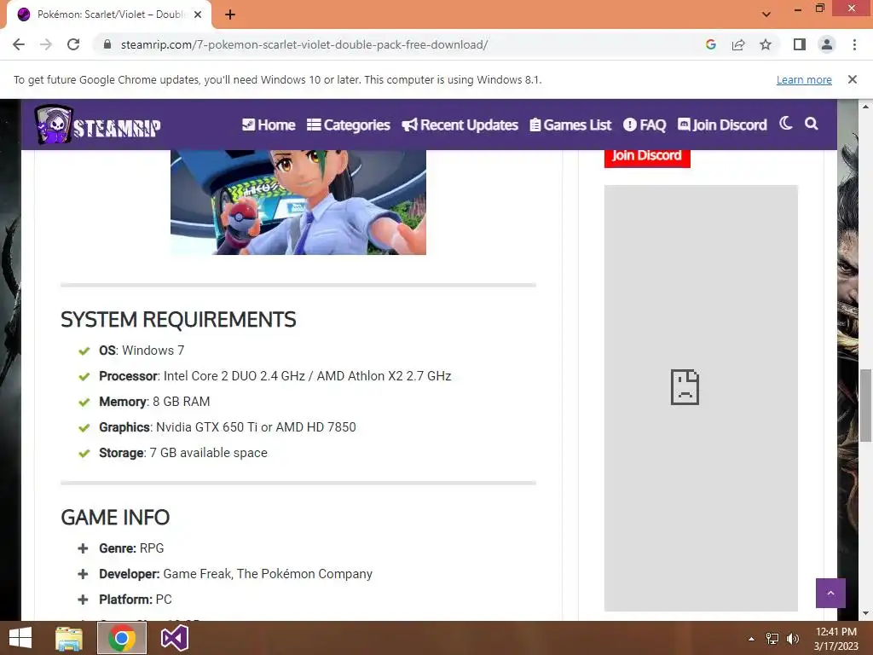The width and height of the screenshot is (873, 655).
Task: Go to Home in site menu
Action: click(269, 125)
